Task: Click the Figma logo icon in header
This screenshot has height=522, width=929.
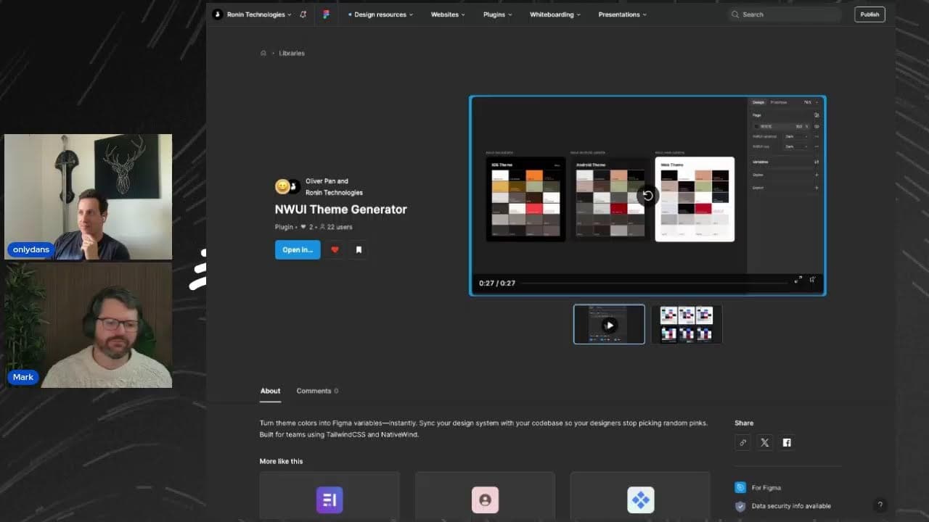Action: click(326, 14)
